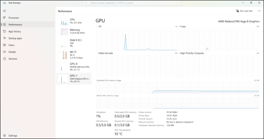Open the Video Encode graph dropdown
264x139 pixels.
coord(97,53)
